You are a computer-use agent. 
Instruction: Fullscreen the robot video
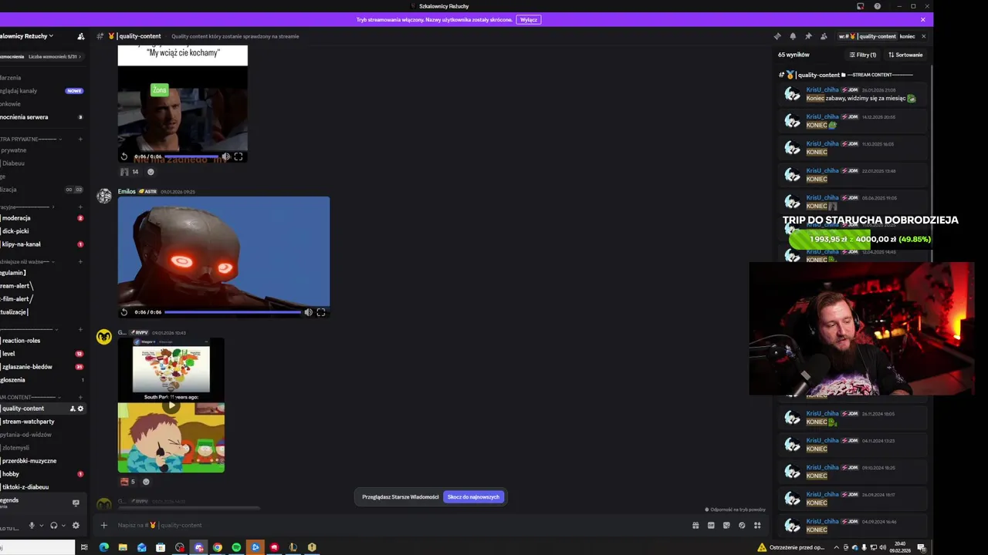tap(321, 312)
